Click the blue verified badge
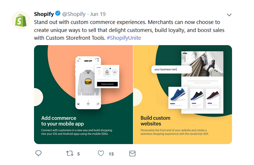 (x=58, y=14)
